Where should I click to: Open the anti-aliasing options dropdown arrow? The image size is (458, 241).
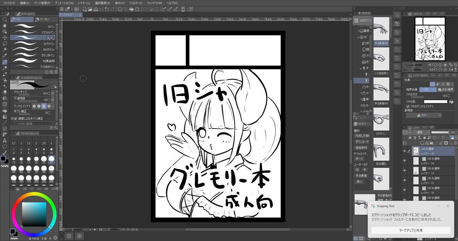point(53,106)
